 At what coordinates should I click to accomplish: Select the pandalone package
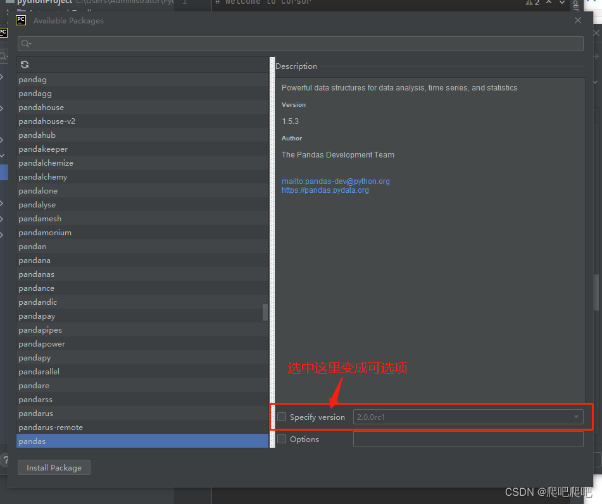pyautogui.click(x=142, y=190)
